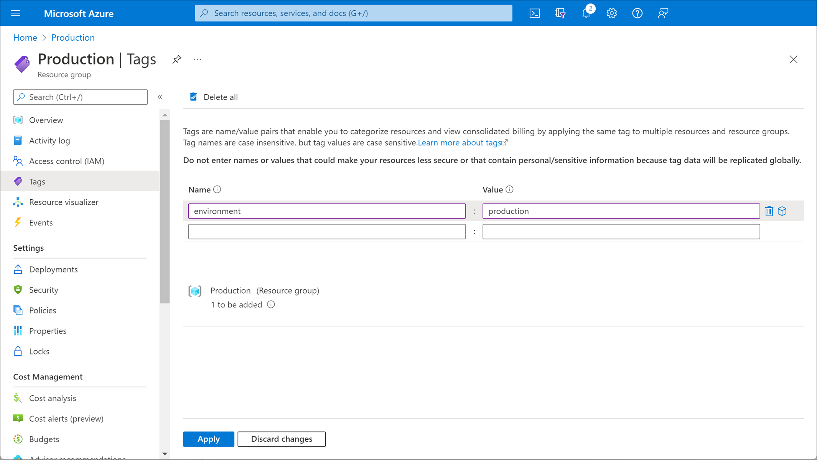Viewport: 817px width, 460px height.
Task: Open the ellipsis more options menu
Action: [x=198, y=59]
